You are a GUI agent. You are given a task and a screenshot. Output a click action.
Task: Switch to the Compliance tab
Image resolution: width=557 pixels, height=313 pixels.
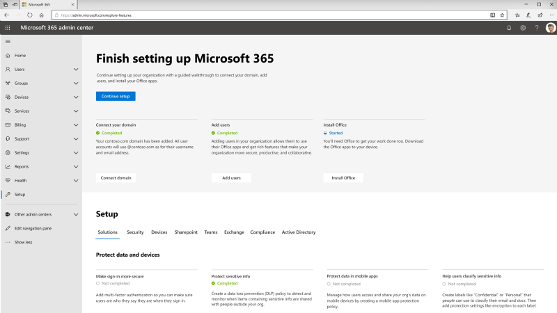tap(262, 232)
